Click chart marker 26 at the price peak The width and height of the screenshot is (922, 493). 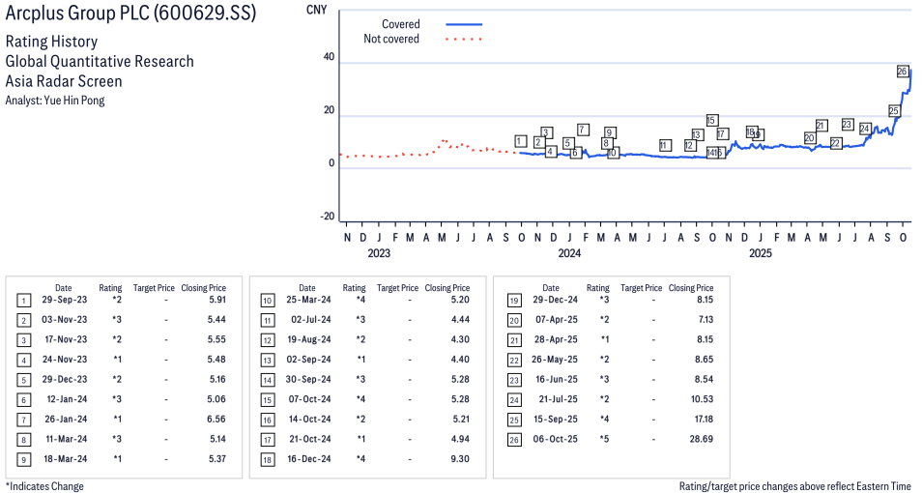pyautogui.click(x=902, y=72)
